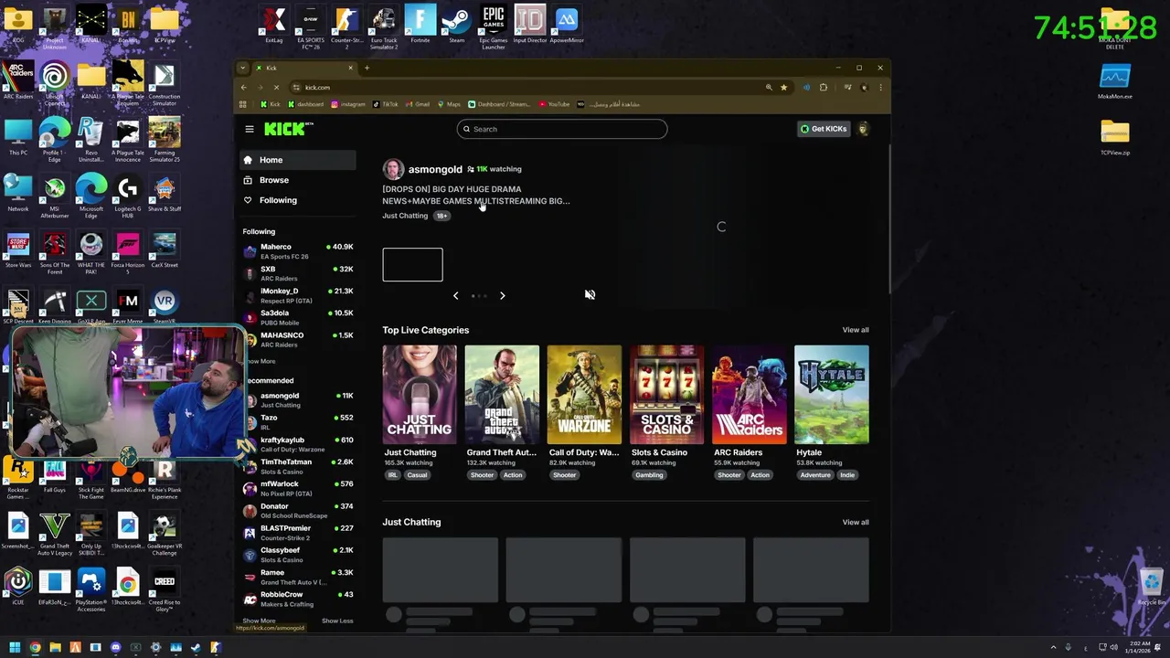Open Steam from the taskbar
The width and height of the screenshot is (1170, 658).
pyautogui.click(x=196, y=647)
